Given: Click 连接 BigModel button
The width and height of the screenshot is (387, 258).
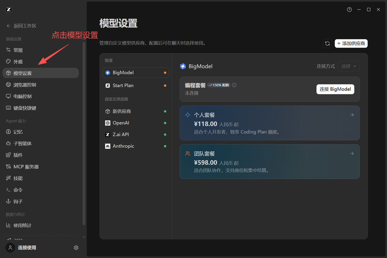Looking at the screenshot, I should click(335, 89).
